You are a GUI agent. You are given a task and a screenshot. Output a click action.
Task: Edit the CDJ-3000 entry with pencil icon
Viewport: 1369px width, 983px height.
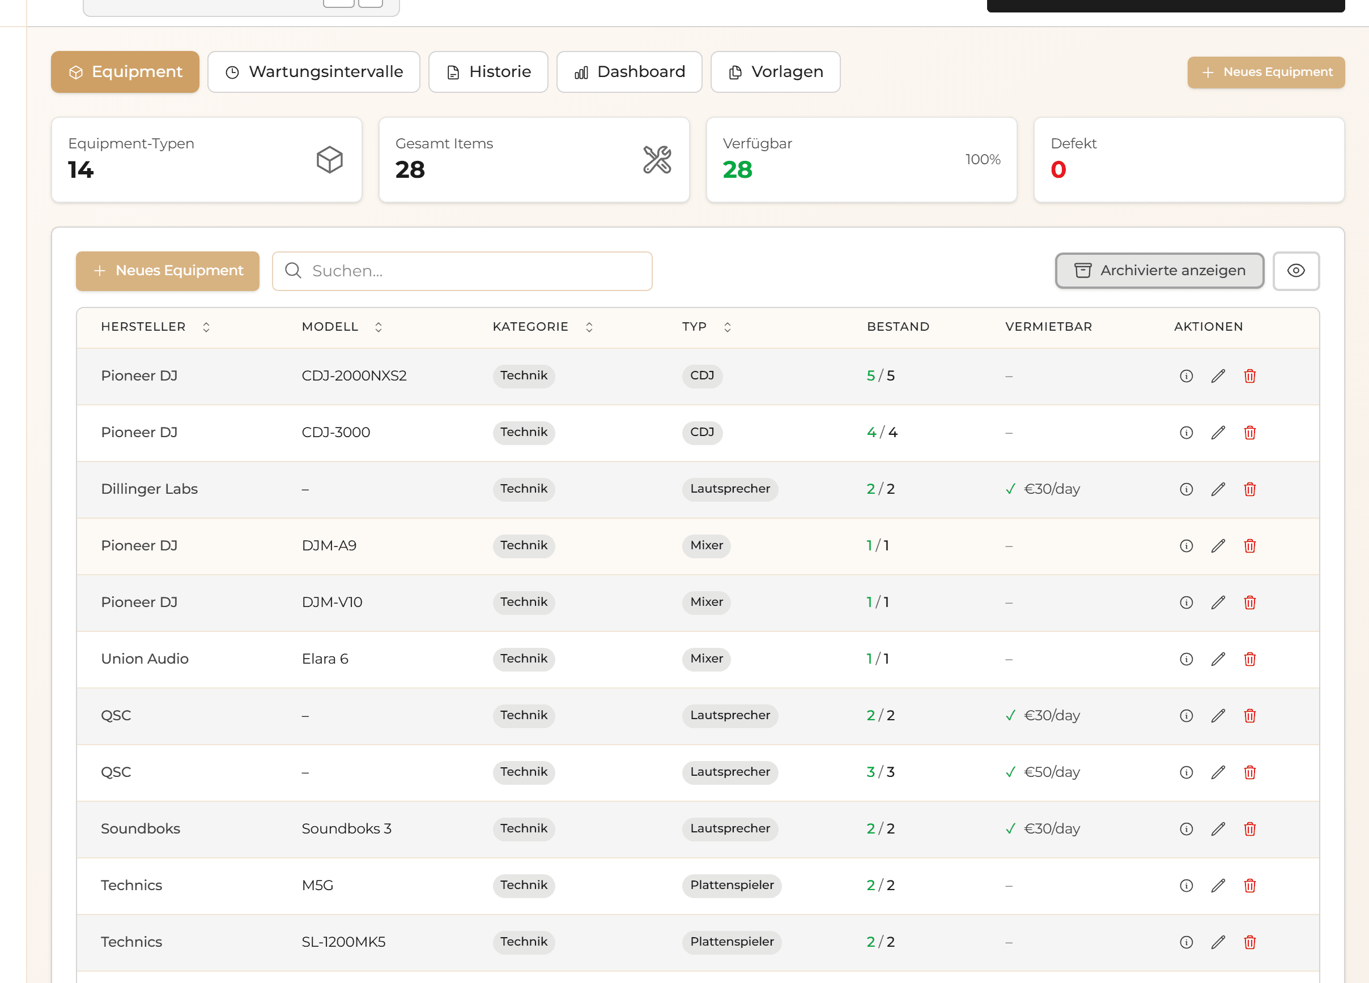coord(1218,433)
